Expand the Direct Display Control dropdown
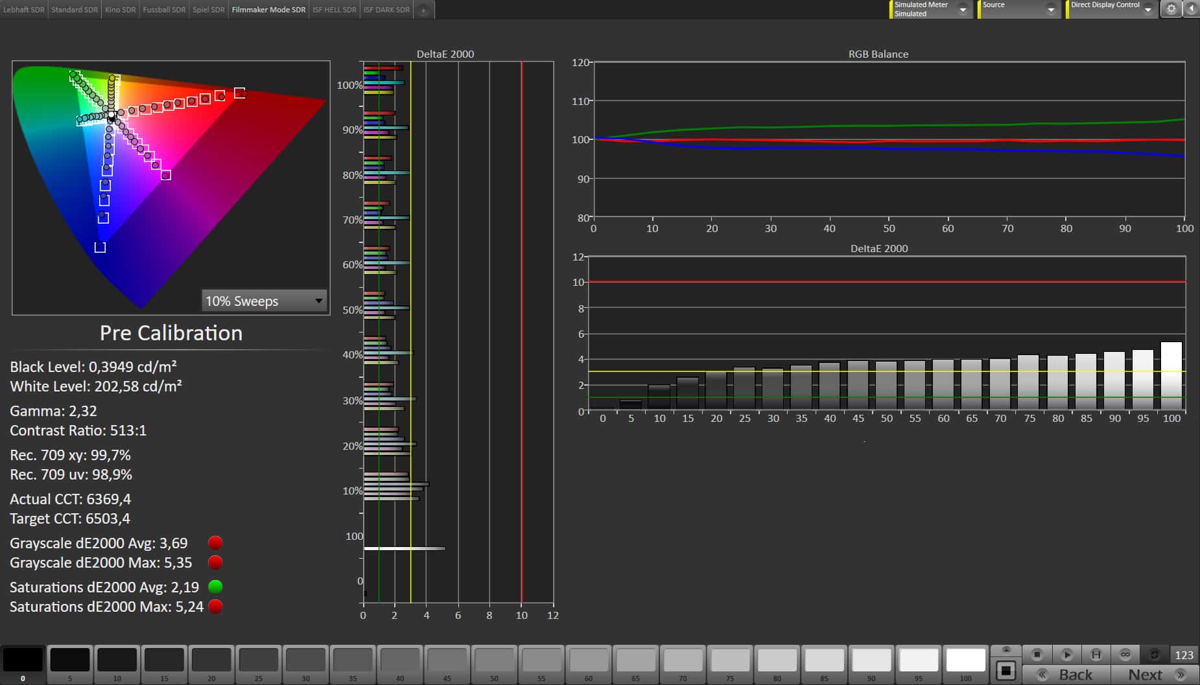 pyautogui.click(x=1147, y=9)
